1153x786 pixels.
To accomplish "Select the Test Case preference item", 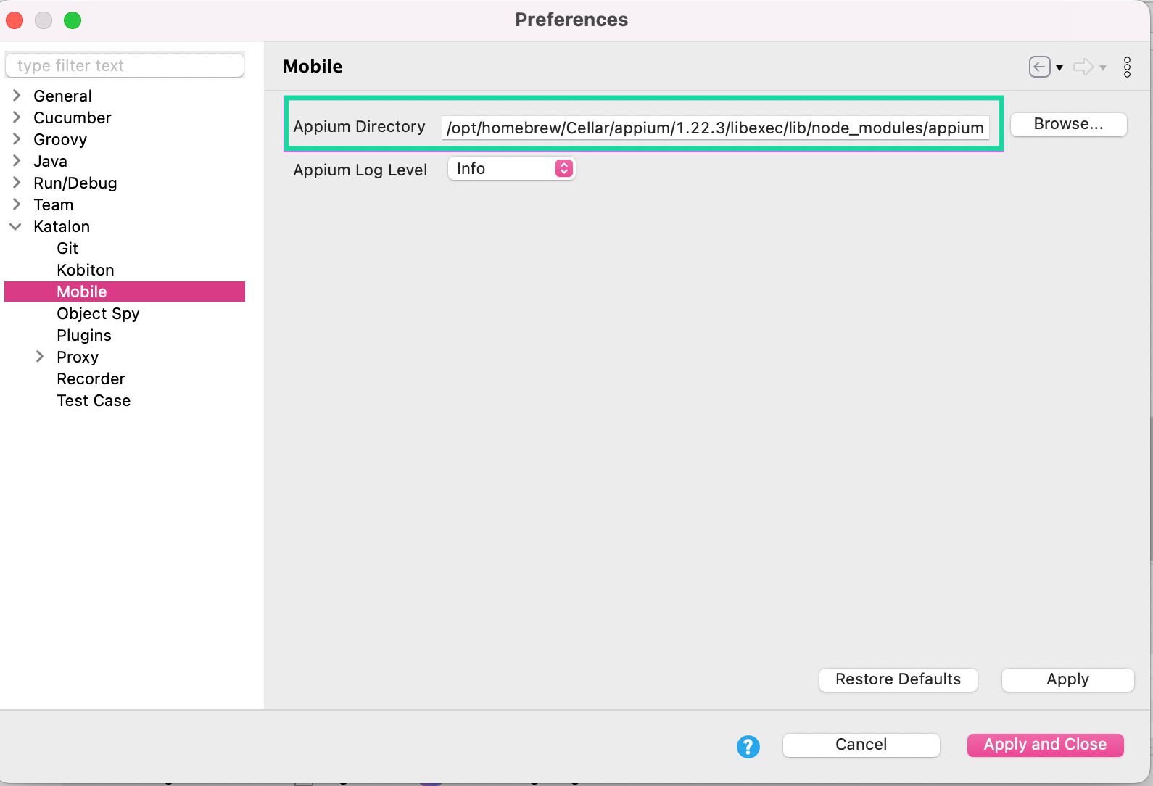I will point(94,400).
